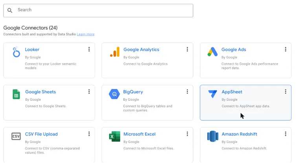The image size is (297, 163).
Task: Focus the Search connectors input field
Action: point(98,11)
